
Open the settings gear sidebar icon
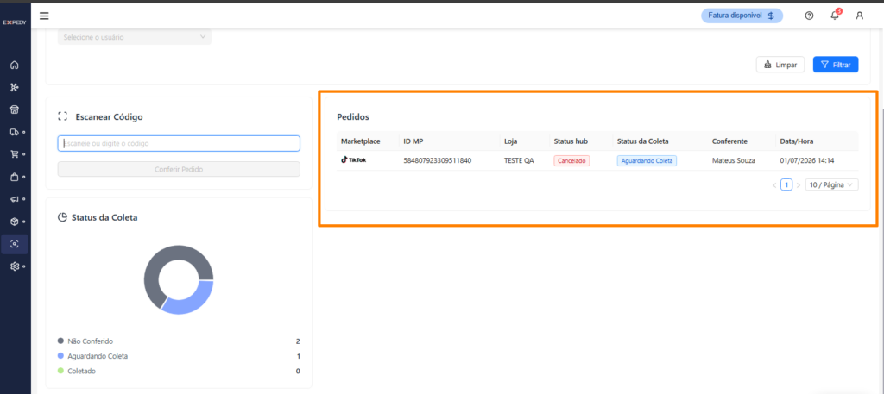point(15,266)
